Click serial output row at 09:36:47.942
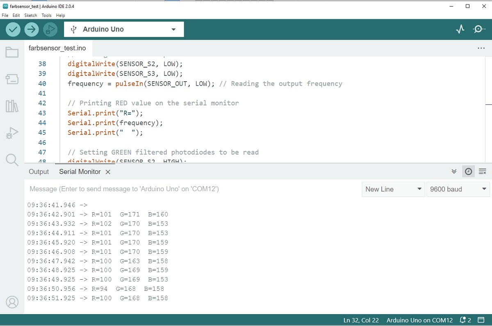Viewport: 492px width, 326px height. click(98, 261)
